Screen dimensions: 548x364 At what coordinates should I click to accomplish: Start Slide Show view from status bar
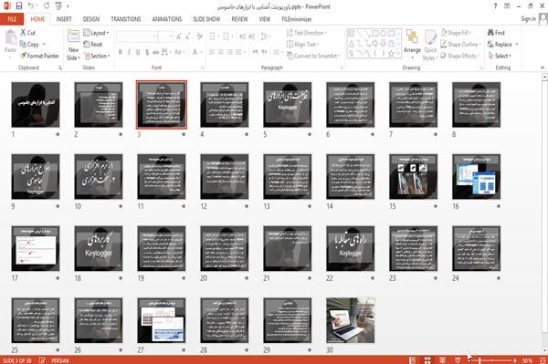tap(458, 360)
